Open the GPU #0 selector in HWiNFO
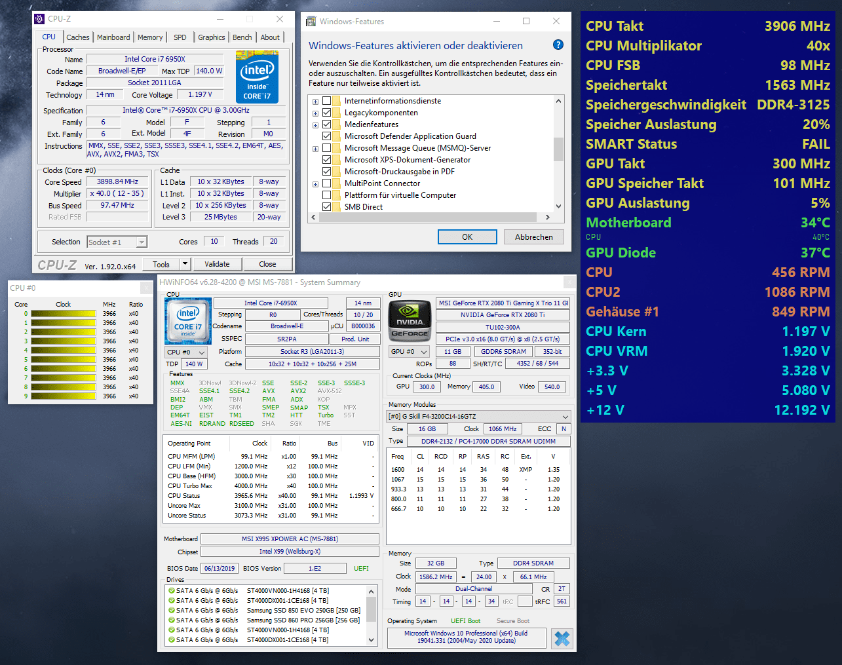This screenshot has width=842, height=665. (410, 352)
